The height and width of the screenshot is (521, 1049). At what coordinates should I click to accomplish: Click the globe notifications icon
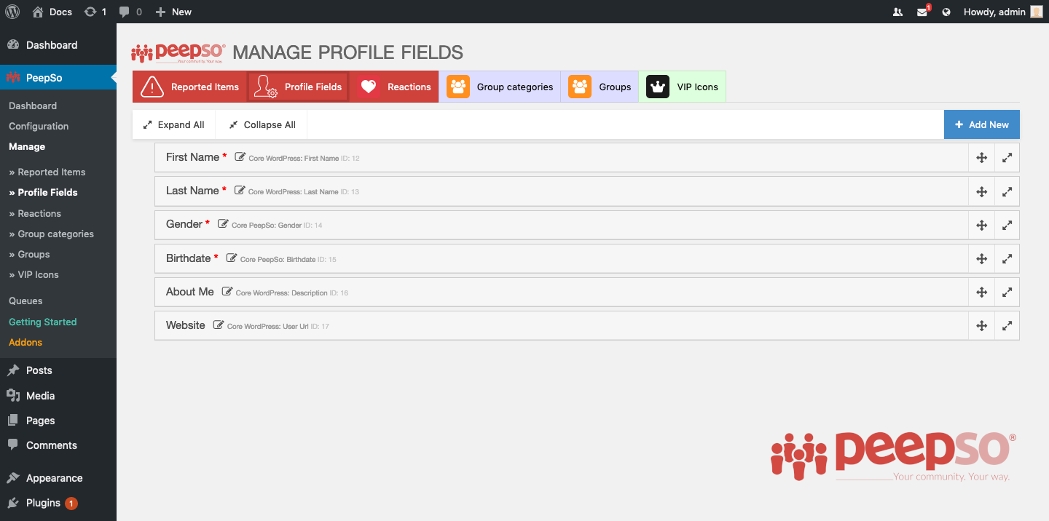pyautogui.click(x=946, y=12)
